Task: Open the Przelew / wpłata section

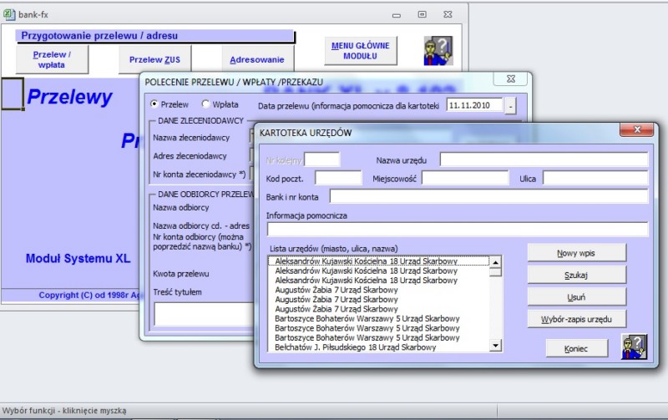Action: pyautogui.click(x=52, y=59)
